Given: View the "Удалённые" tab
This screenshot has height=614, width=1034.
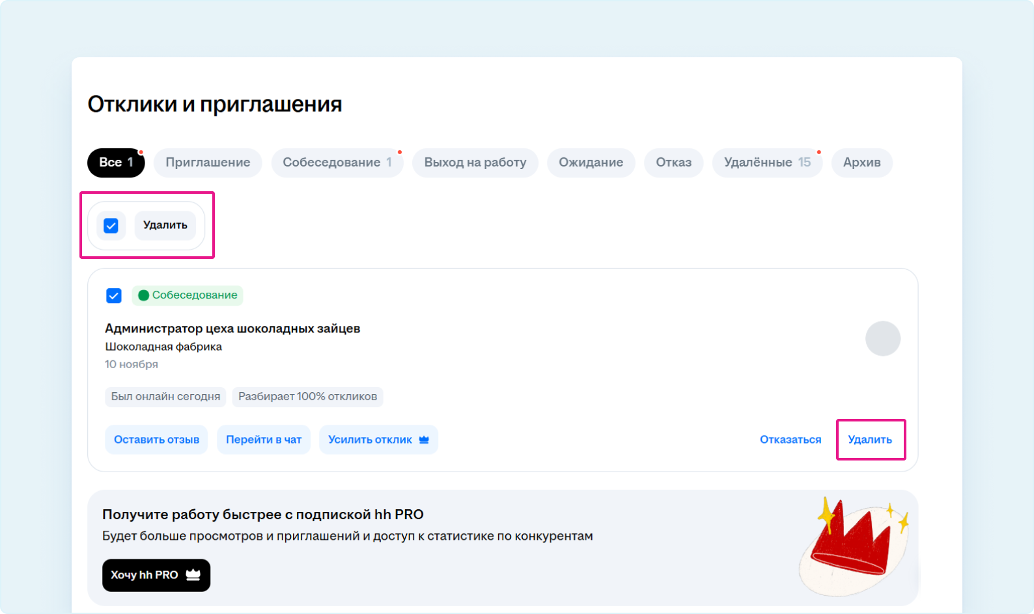Looking at the screenshot, I should (x=766, y=163).
